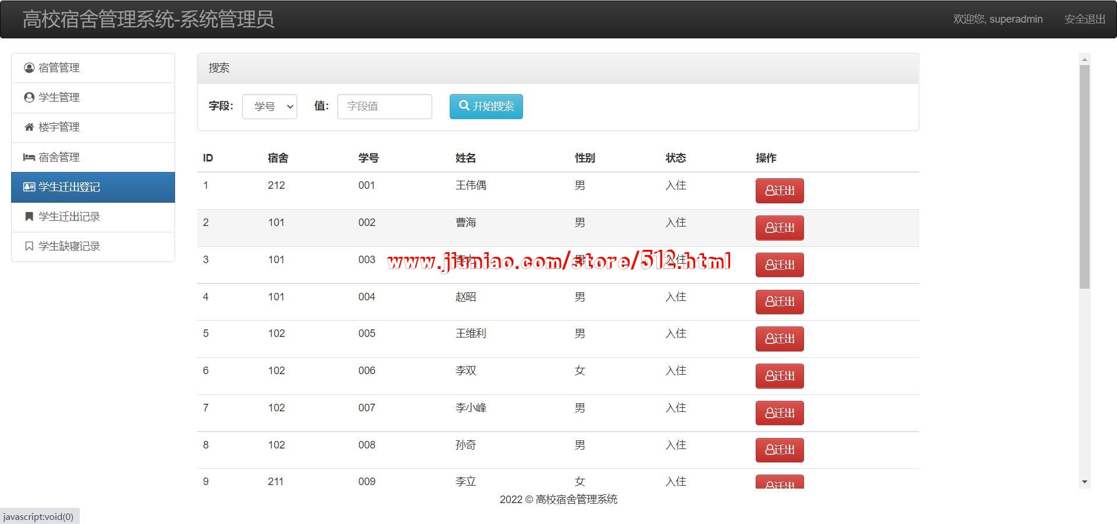This screenshot has width=1117, height=524.
Task: Click the outline bookmark icon beside 学生缺寝记录
Action: tap(29, 246)
